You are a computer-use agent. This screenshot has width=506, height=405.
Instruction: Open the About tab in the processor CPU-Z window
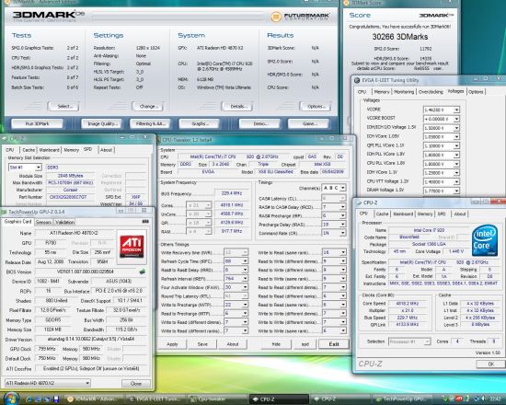pos(460,214)
